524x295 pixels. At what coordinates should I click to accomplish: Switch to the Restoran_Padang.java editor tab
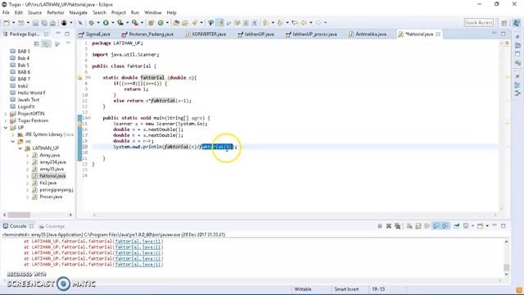click(x=147, y=34)
